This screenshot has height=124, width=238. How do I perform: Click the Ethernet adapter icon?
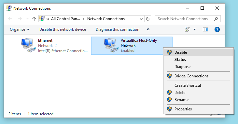point(28,45)
